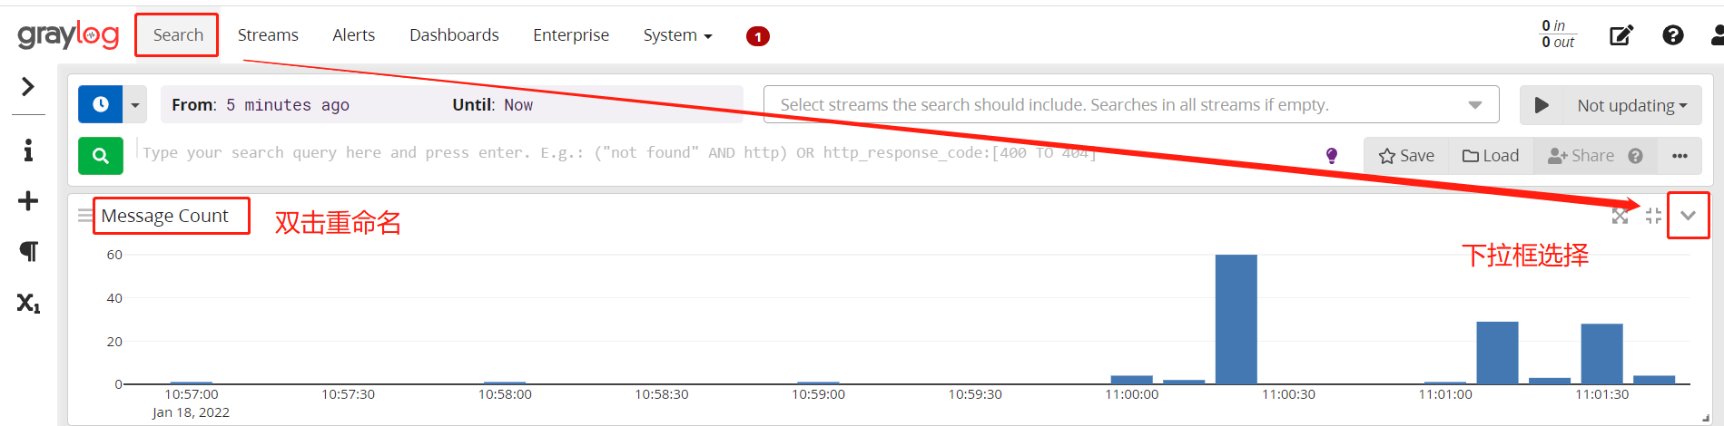Click the purple lightbulb hint icon
Screen dimensions: 1724x426
pyautogui.click(x=1332, y=155)
